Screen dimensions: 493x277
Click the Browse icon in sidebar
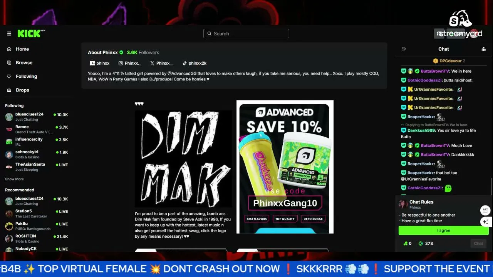(9, 63)
